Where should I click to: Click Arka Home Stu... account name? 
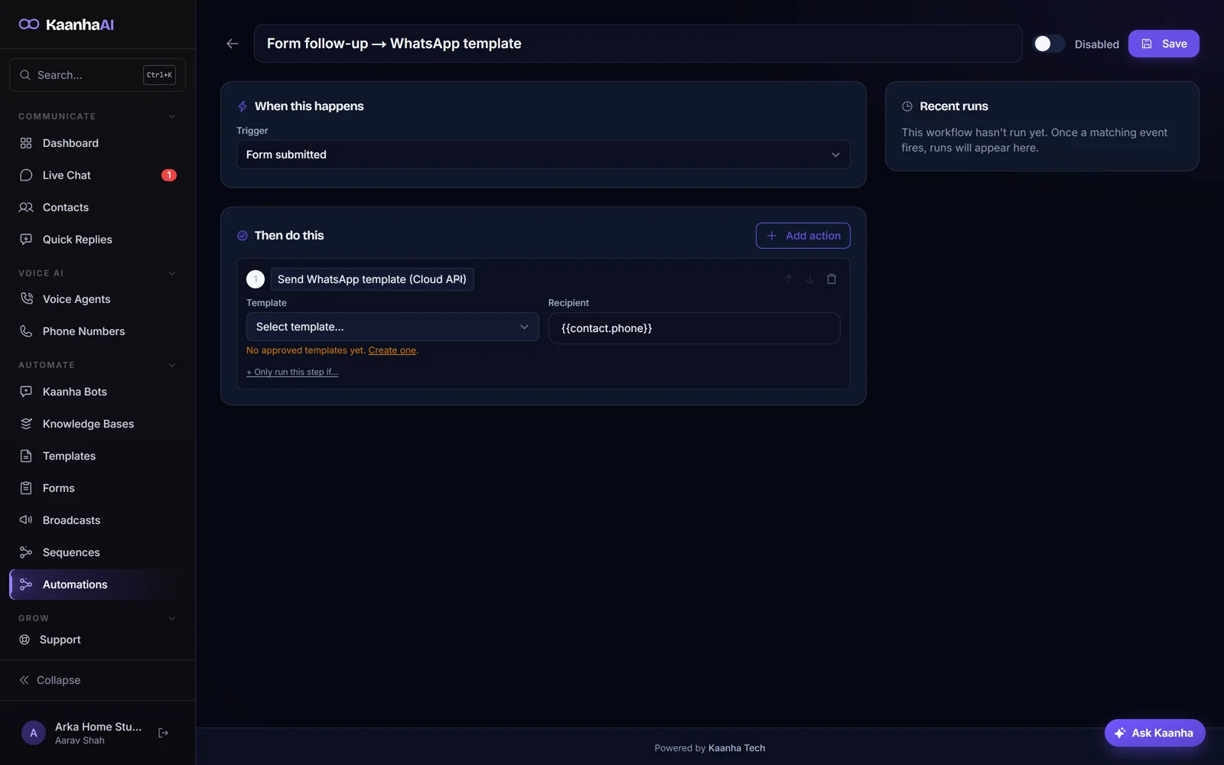(98, 727)
